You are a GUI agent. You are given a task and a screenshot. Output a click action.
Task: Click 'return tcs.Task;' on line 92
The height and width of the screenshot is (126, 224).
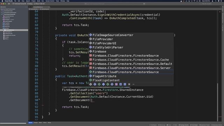(76, 107)
